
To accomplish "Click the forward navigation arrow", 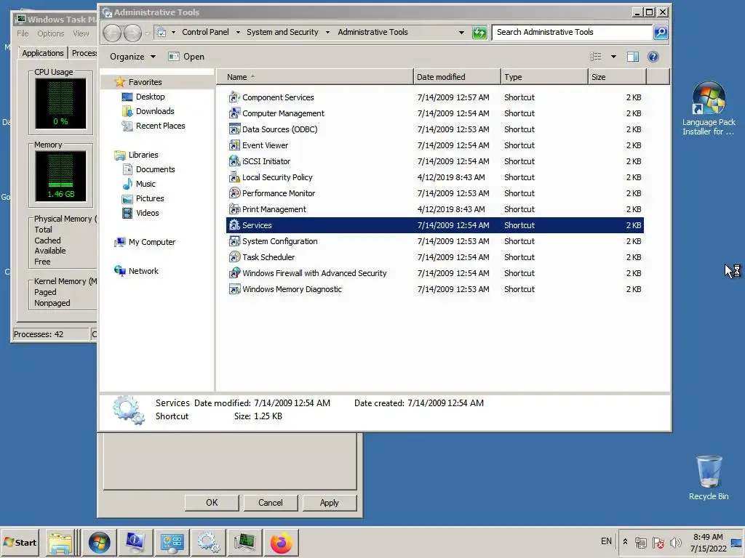I will pyautogui.click(x=132, y=33).
